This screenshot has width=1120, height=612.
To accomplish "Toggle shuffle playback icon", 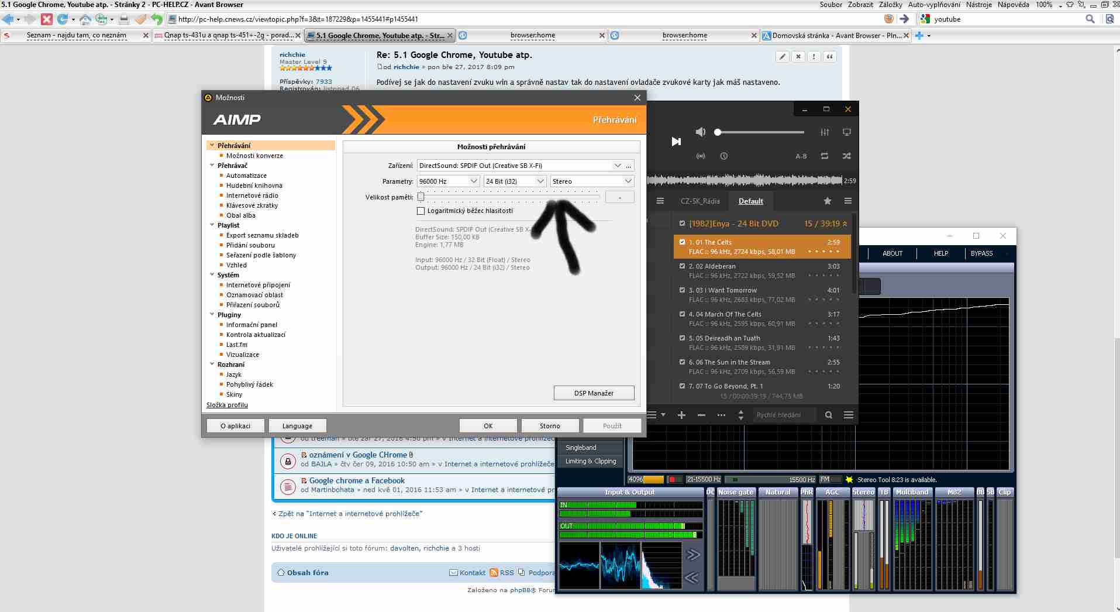I will coord(846,156).
